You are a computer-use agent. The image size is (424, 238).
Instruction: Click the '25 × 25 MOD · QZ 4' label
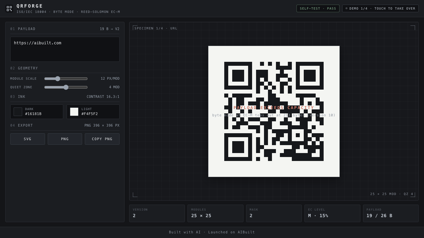pyautogui.click(x=392, y=194)
